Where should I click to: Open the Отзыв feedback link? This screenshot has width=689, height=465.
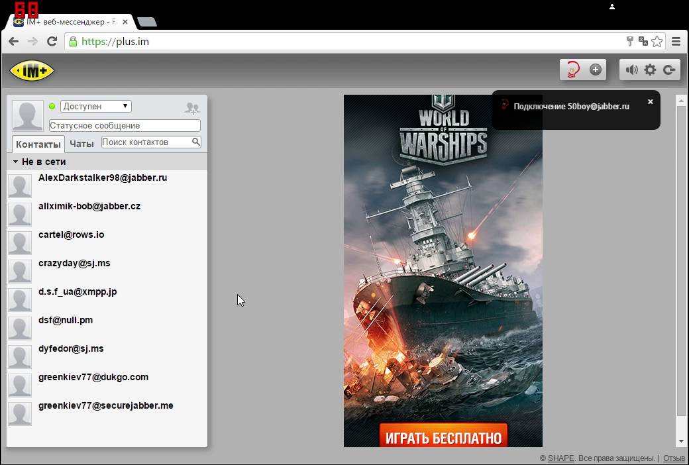674,458
